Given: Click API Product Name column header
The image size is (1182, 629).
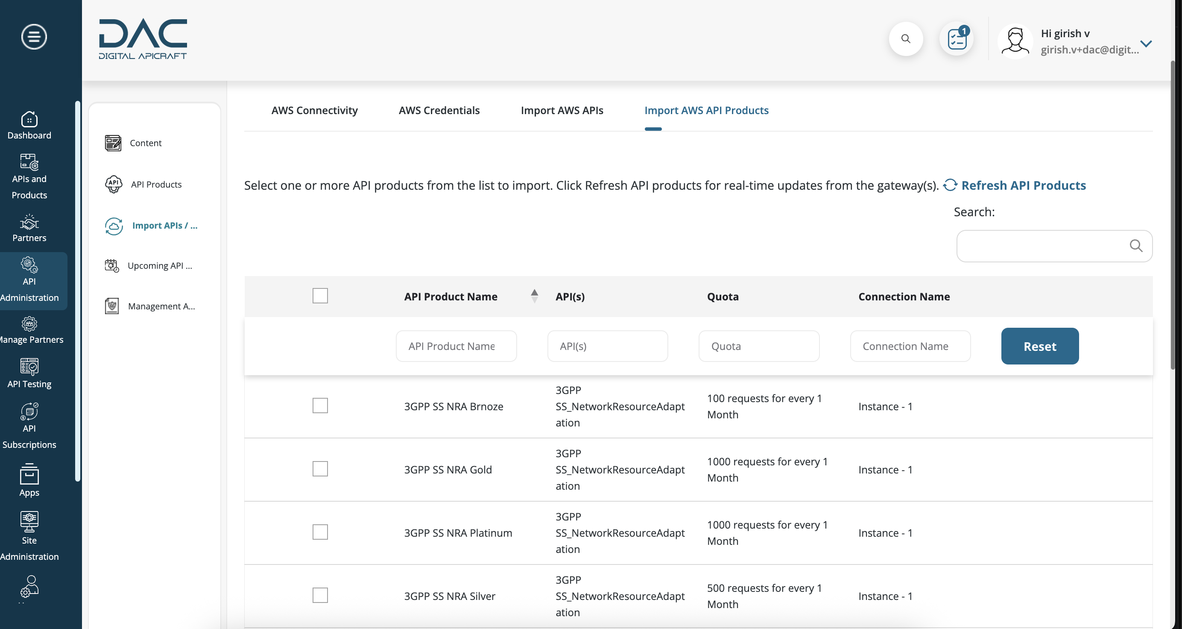Looking at the screenshot, I should [x=451, y=297].
